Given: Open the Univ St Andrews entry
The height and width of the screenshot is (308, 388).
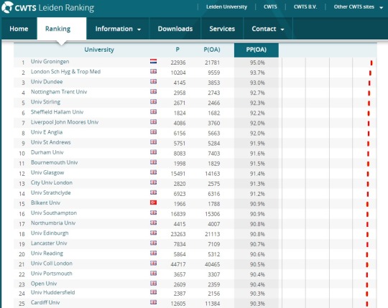Looking at the screenshot, I should coord(51,142).
